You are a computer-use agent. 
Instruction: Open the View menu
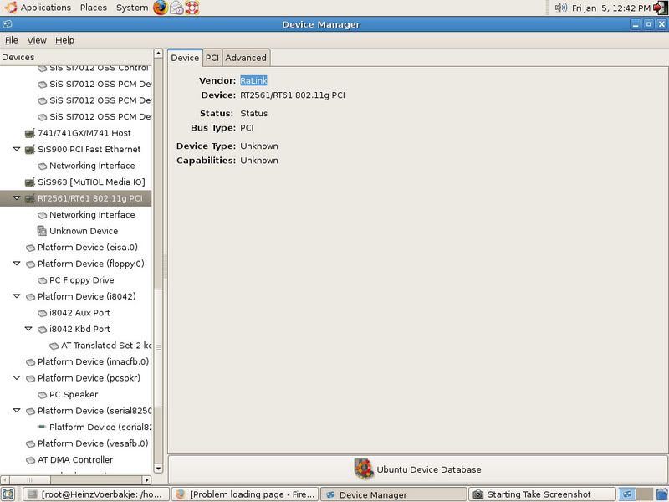37,40
